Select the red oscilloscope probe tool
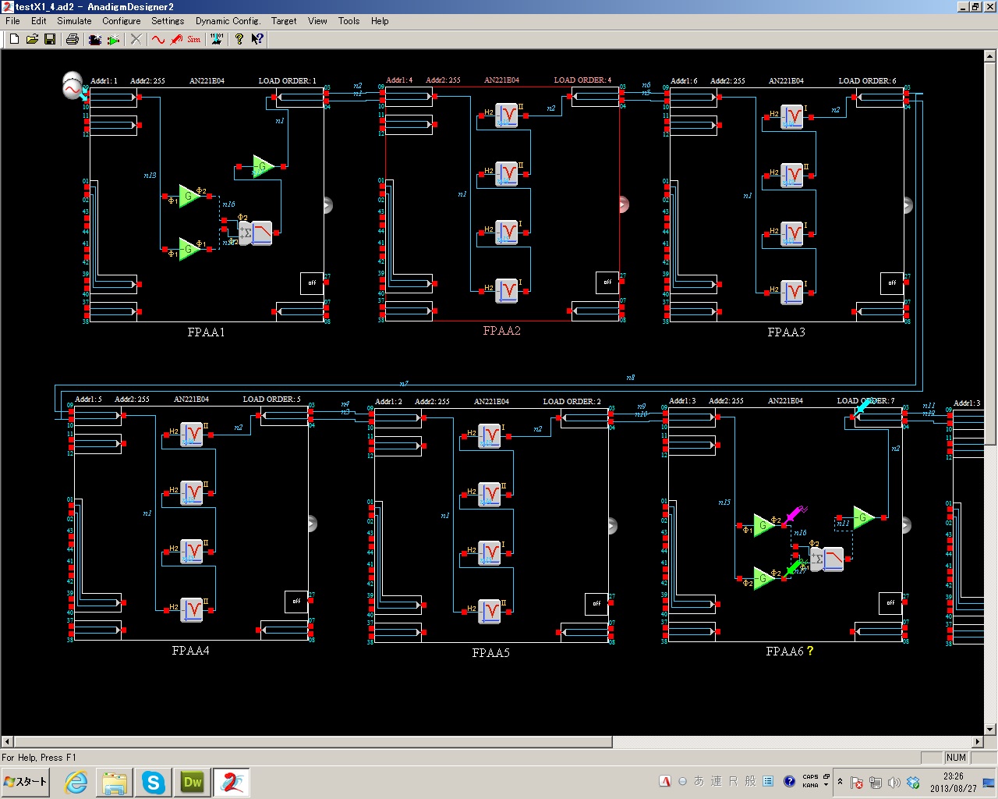The width and height of the screenshot is (998, 799). (x=176, y=39)
